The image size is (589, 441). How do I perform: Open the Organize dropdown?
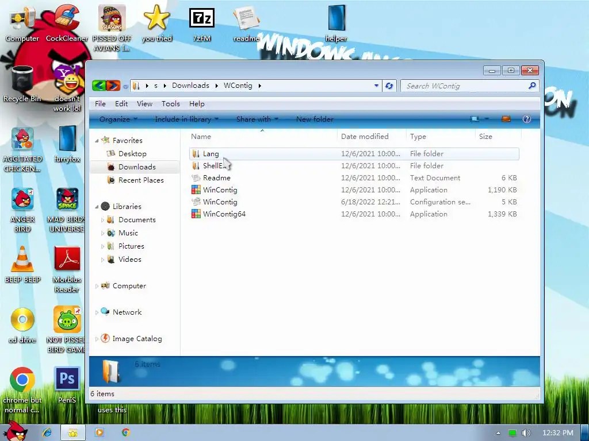coord(118,119)
